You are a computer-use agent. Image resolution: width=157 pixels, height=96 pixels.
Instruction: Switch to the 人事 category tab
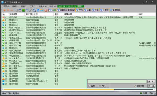[x=87, y=10]
